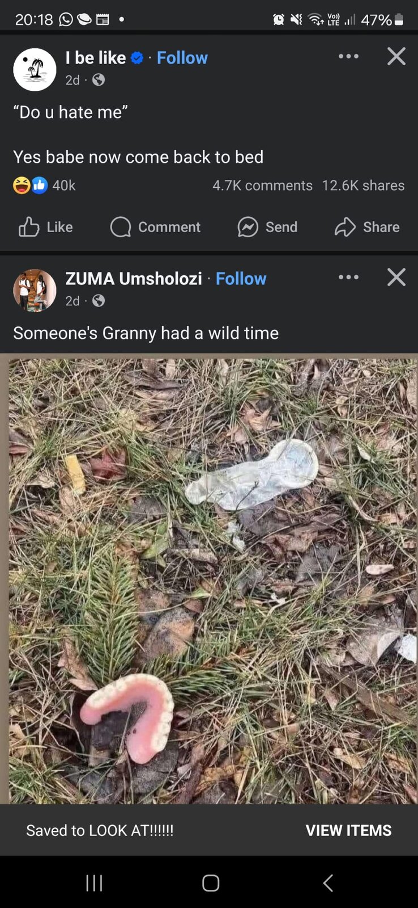View the laughing and like reaction icons

click(31, 186)
